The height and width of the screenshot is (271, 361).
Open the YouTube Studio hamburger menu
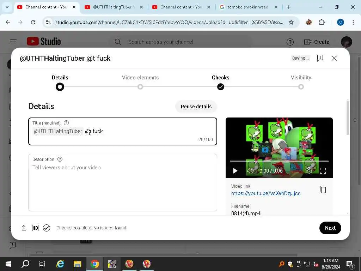[x=13, y=42]
